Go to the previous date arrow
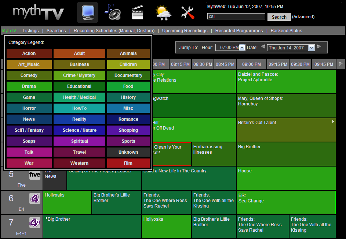This screenshot has height=239, width=346. tap(263, 46)
